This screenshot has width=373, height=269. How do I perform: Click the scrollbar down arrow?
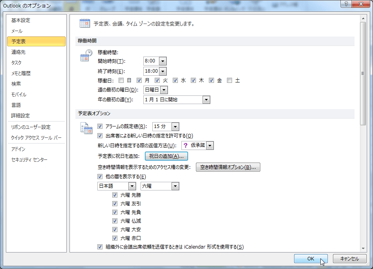tap(363, 248)
